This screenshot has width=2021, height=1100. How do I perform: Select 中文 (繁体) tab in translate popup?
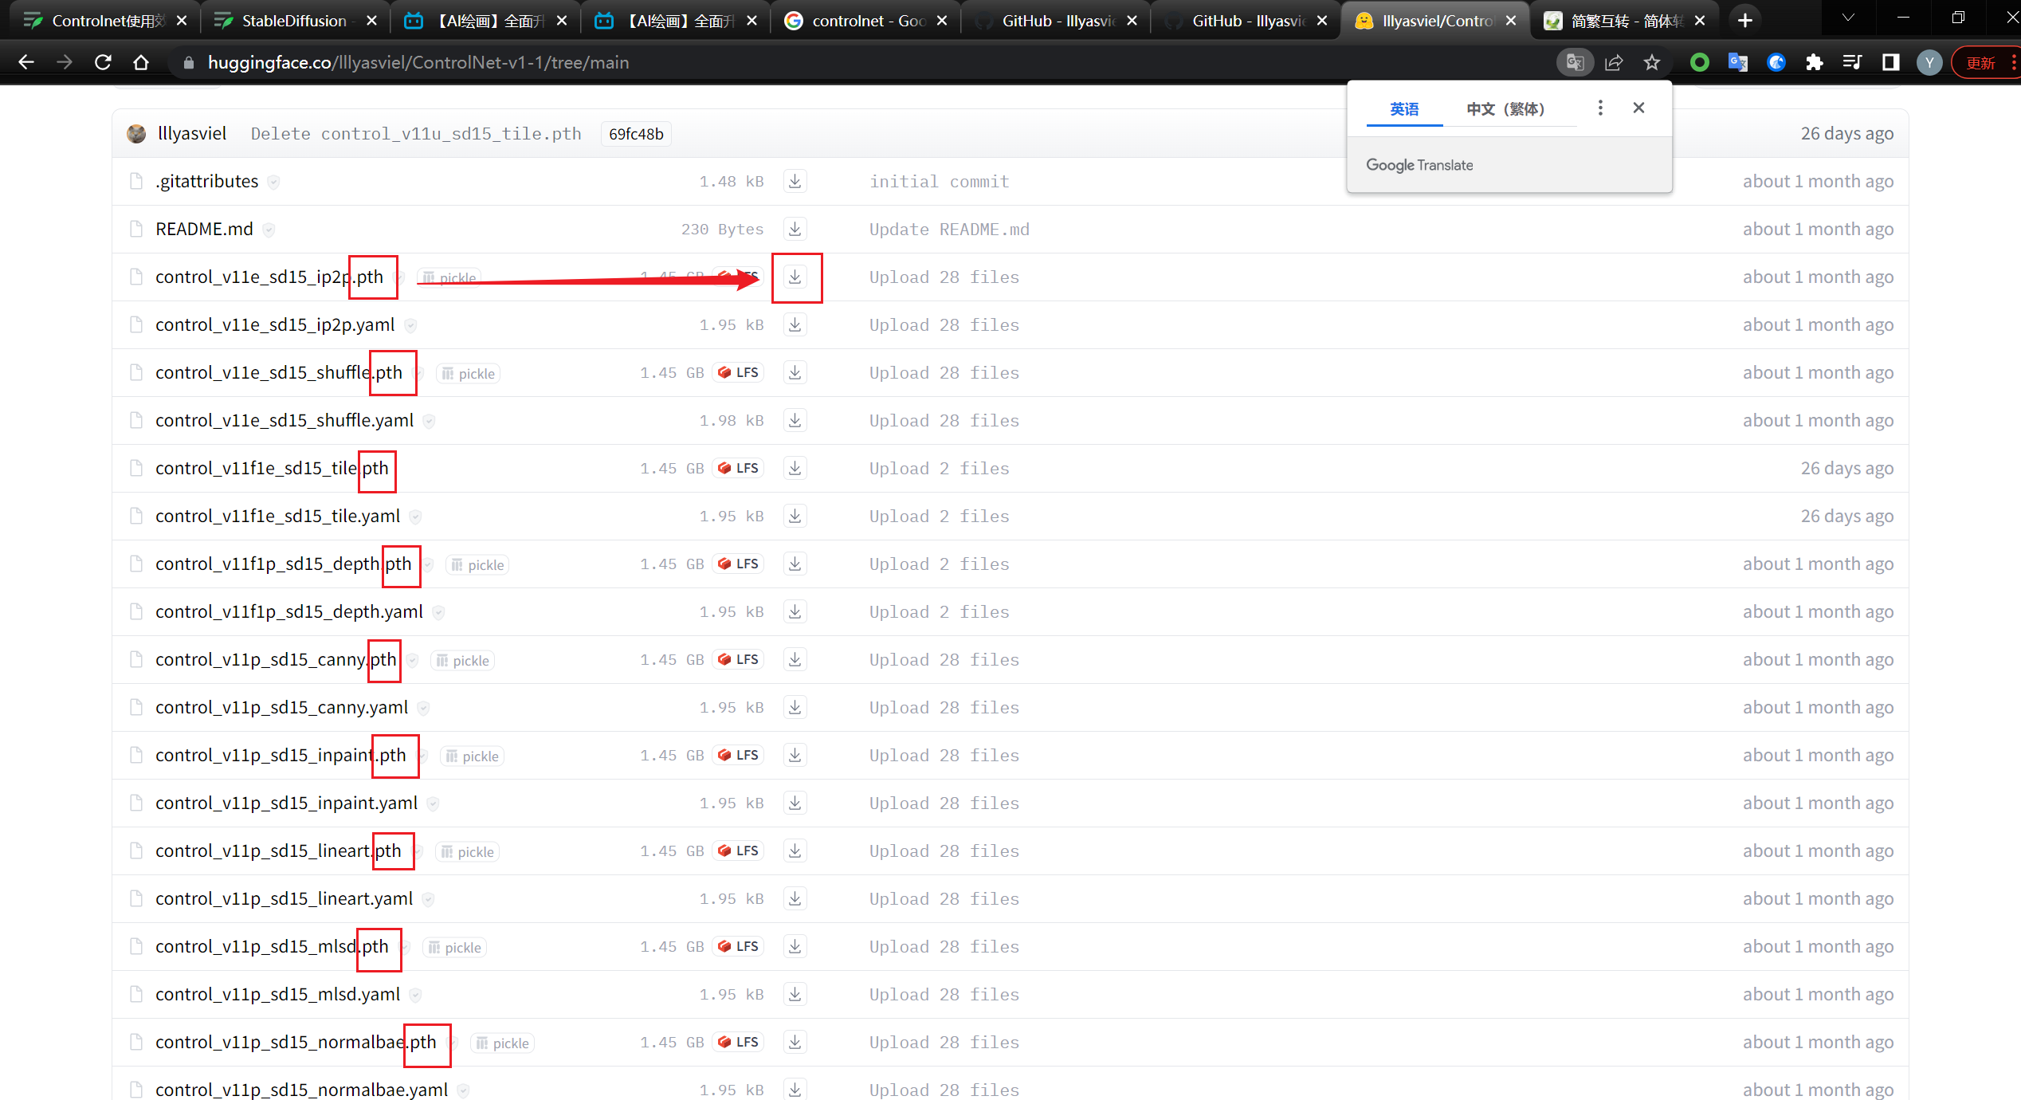click(1505, 109)
